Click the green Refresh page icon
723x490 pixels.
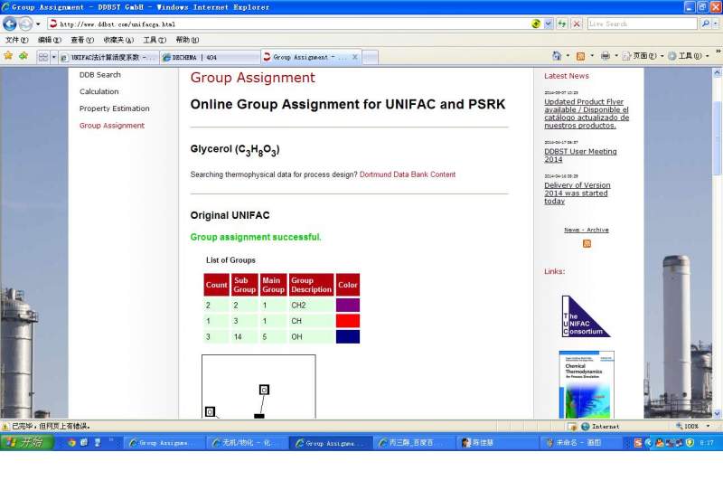561,24
